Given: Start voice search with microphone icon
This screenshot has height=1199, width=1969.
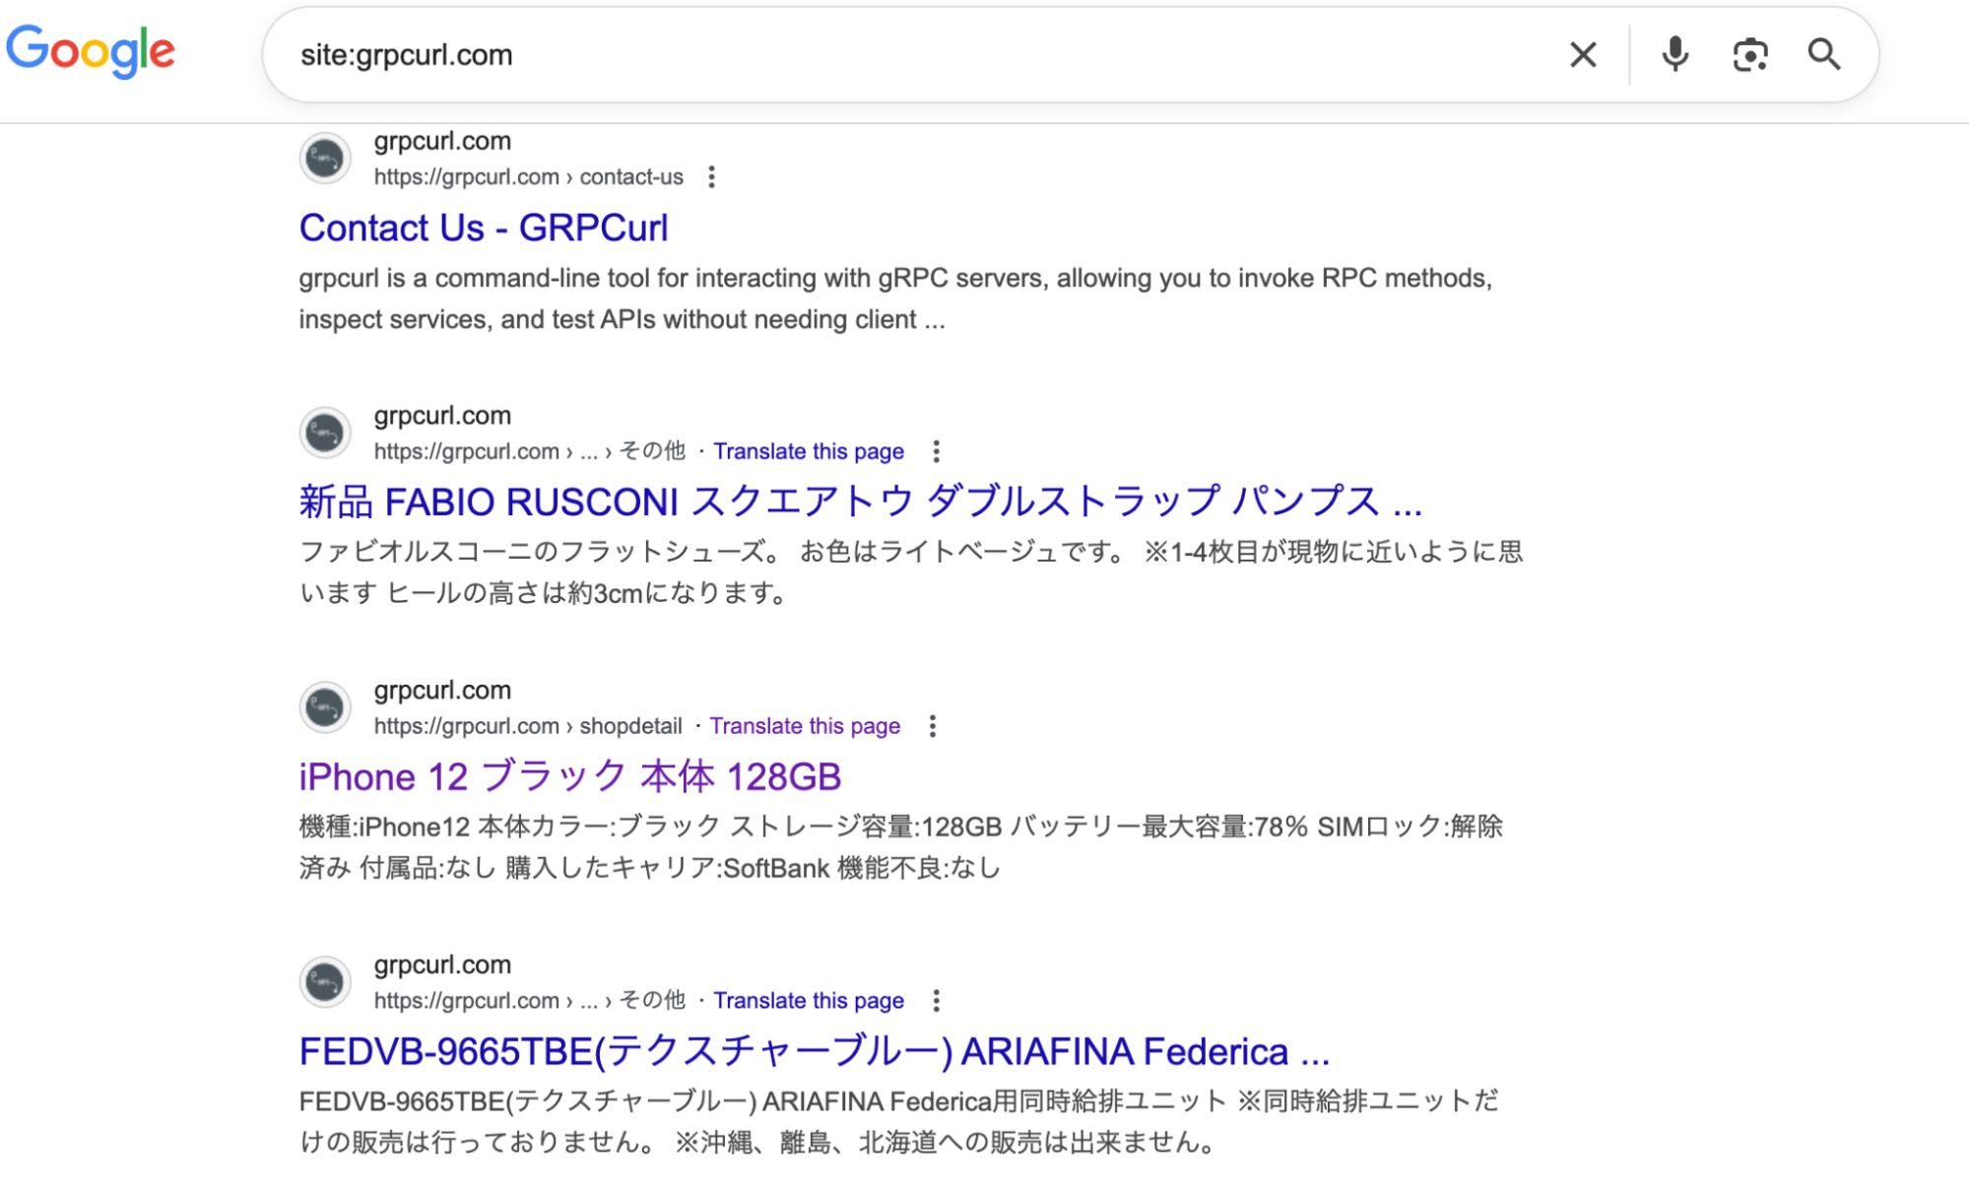Looking at the screenshot, I should [1674, 55].
